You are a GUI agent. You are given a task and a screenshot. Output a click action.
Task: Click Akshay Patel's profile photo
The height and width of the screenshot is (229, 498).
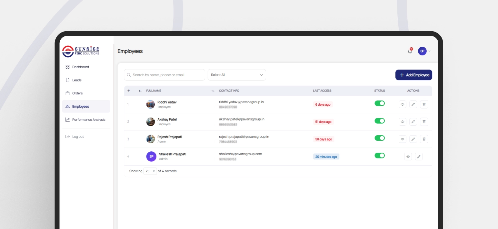point(151,122)
